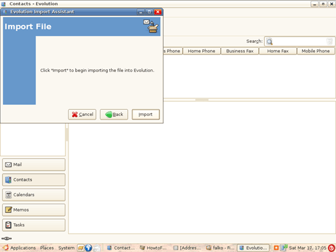336x252 pixels.
Task: Minimize the Evolution Import Assistant dialog
Action: pyautogui.click(x=141, y=12)
